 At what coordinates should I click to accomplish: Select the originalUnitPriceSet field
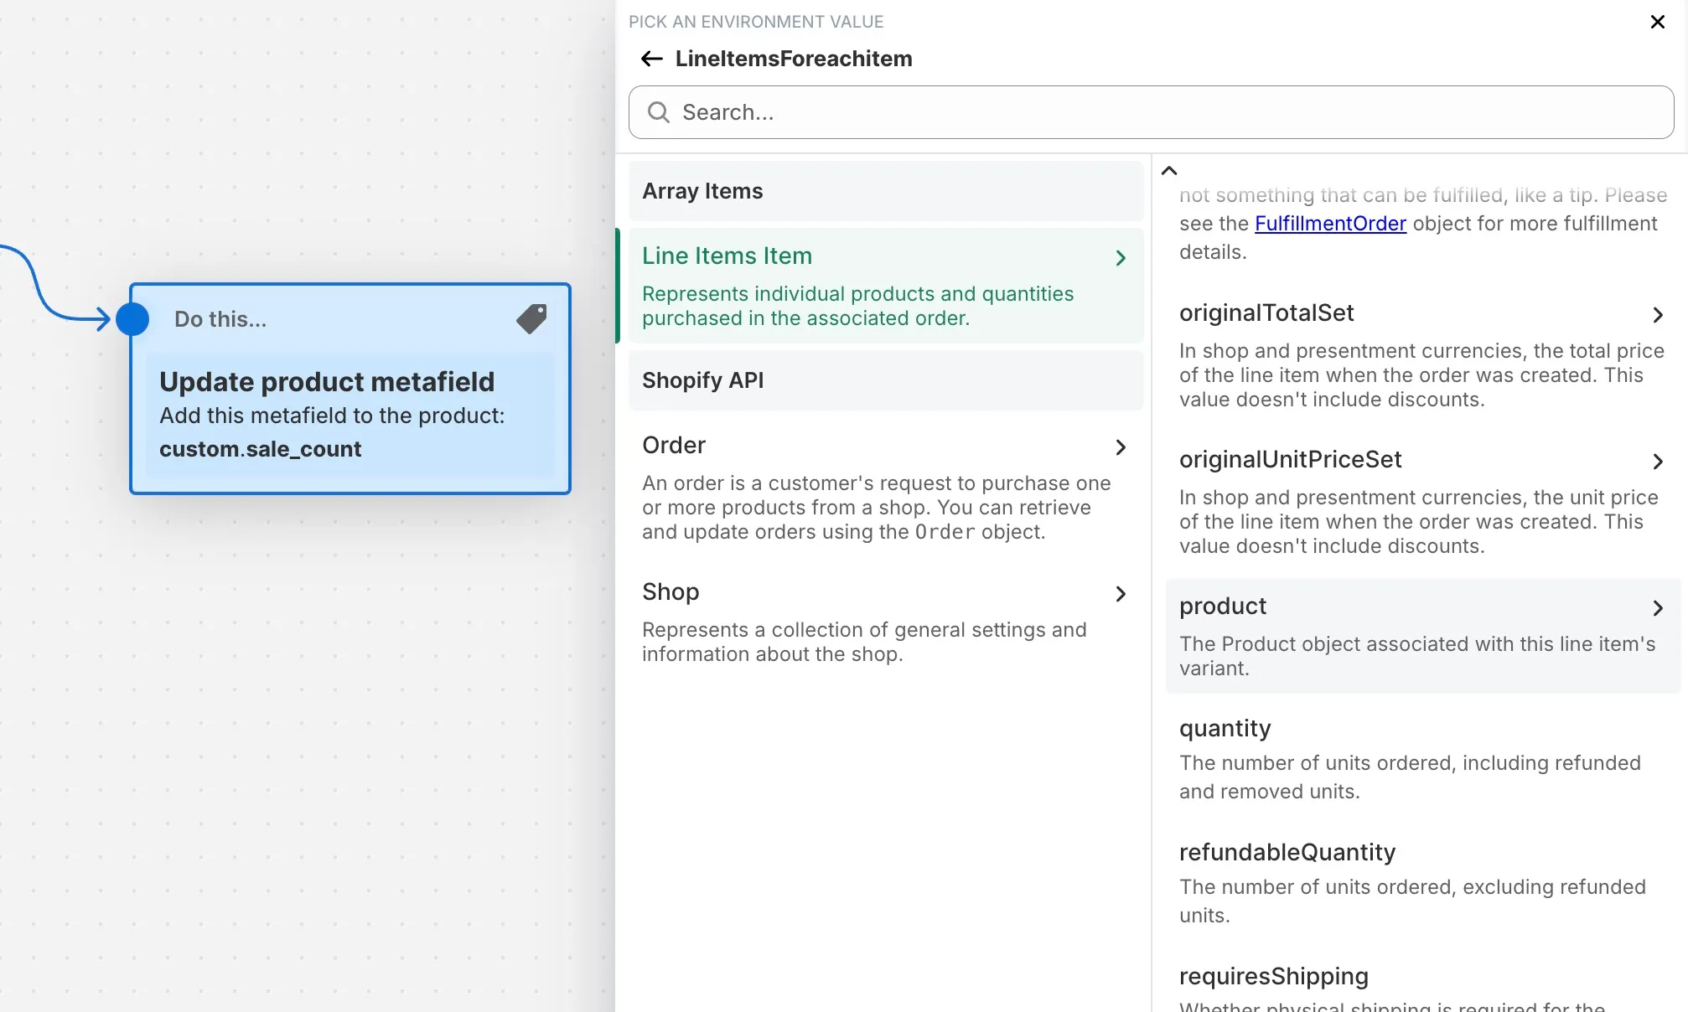point(1422,502)
